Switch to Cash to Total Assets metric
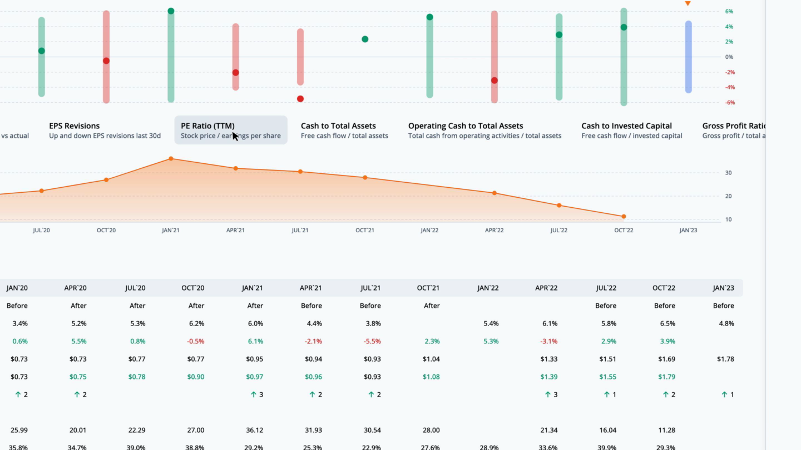801x450 pixels. pos(344,130)
